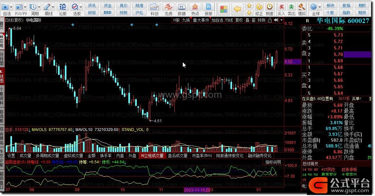Click the 修正 refresh correction icon
This screenshot has width=375, height=196.
259,7
